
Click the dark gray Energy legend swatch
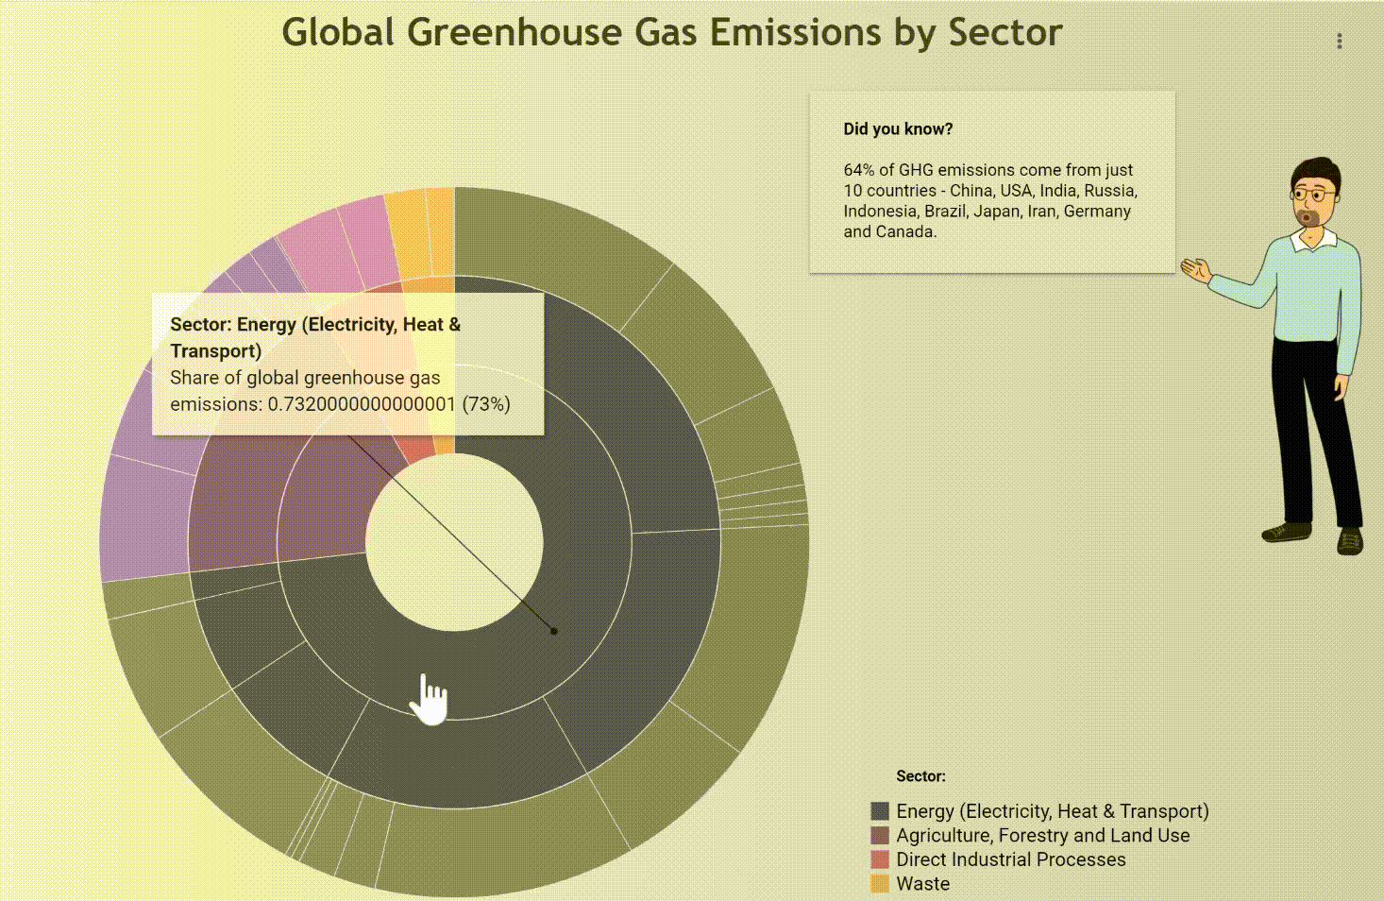[x=880, y=811]
